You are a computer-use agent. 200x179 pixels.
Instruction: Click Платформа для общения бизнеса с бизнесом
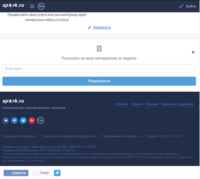(x=34, y=108)
